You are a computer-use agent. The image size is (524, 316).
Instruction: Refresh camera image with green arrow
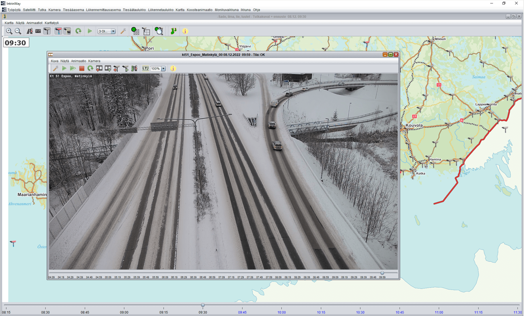[x=90, y=69]
